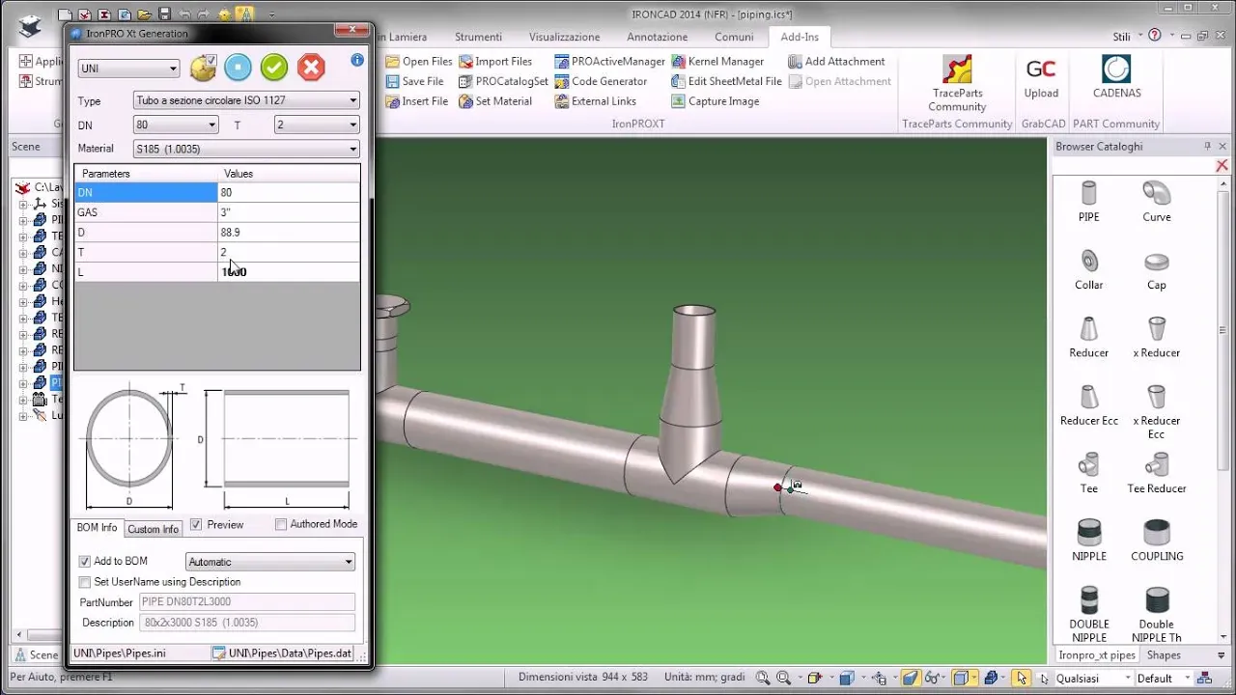Open CADENAS PART Community
The height and width of the screenshot is (695, 1236).
click(x=1116, y=77)
